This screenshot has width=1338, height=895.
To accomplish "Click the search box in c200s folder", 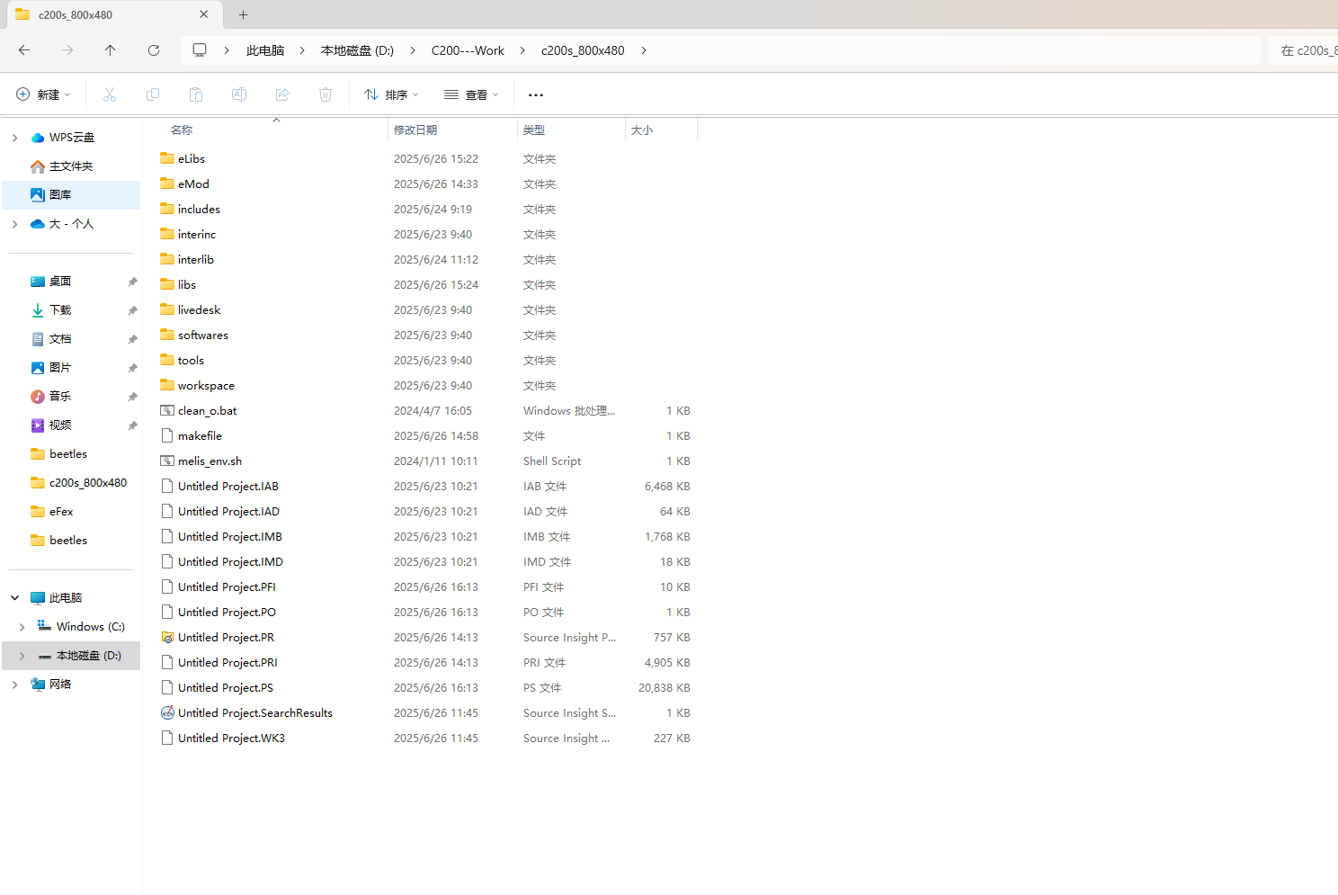I will pyautogui.click(x=1303, y=50).
